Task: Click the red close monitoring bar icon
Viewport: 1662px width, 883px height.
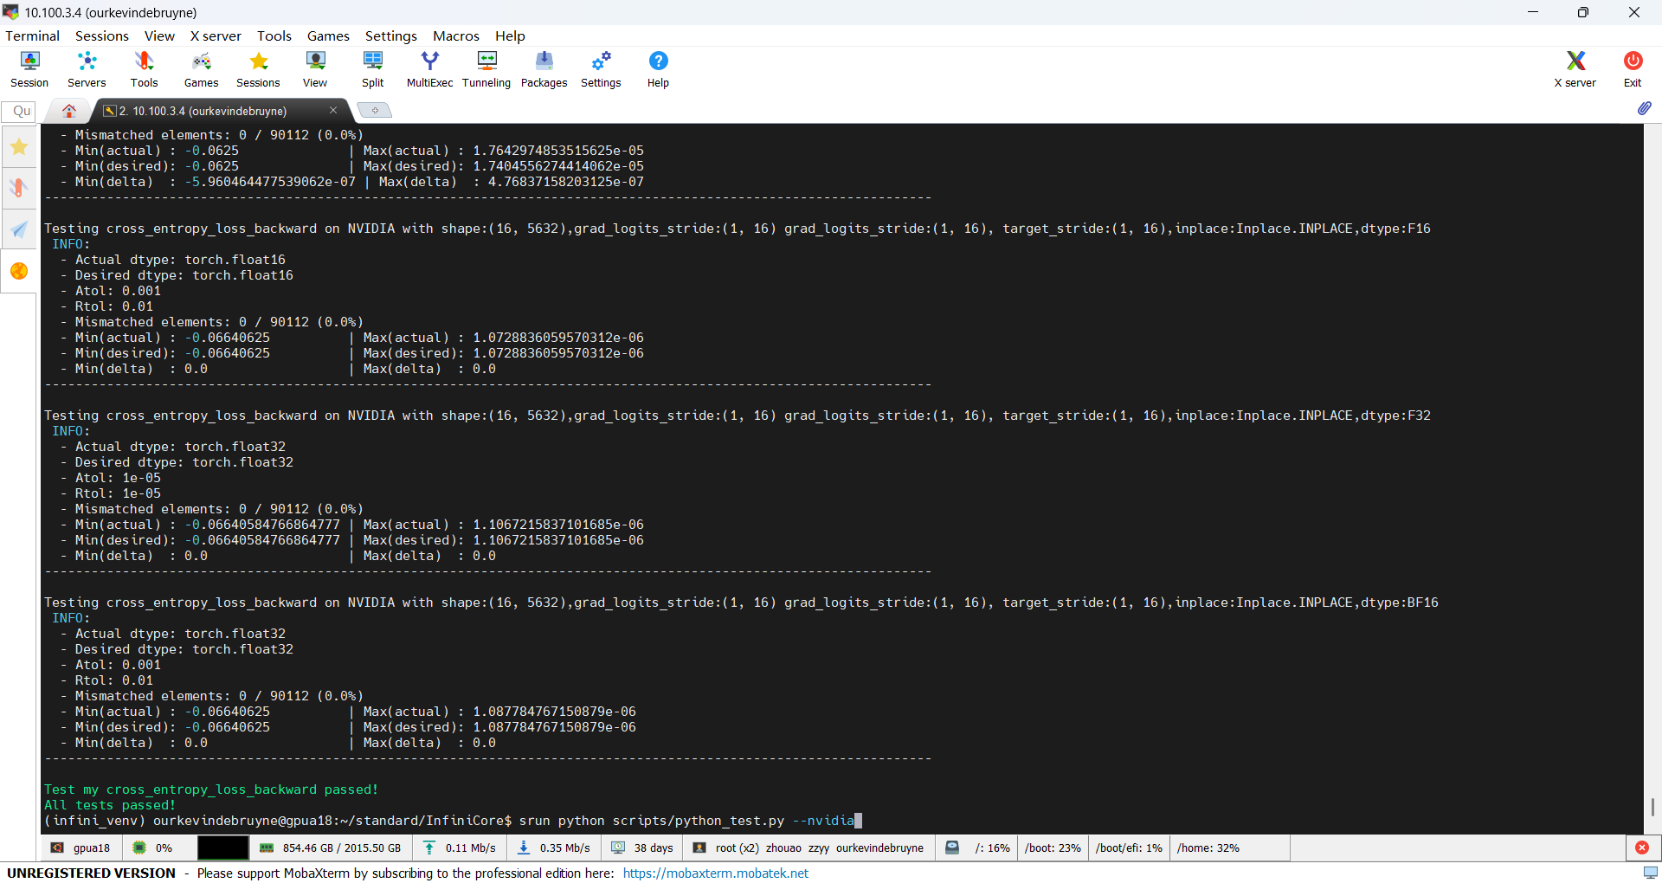Action: 1642,848
